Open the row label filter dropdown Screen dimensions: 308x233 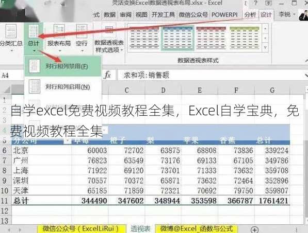[68, 141]
